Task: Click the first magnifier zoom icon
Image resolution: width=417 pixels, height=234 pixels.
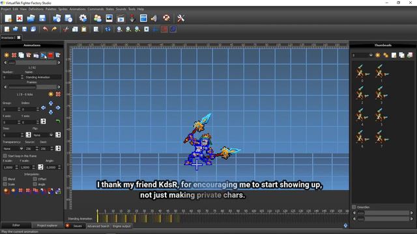Action: click(119, 29)
